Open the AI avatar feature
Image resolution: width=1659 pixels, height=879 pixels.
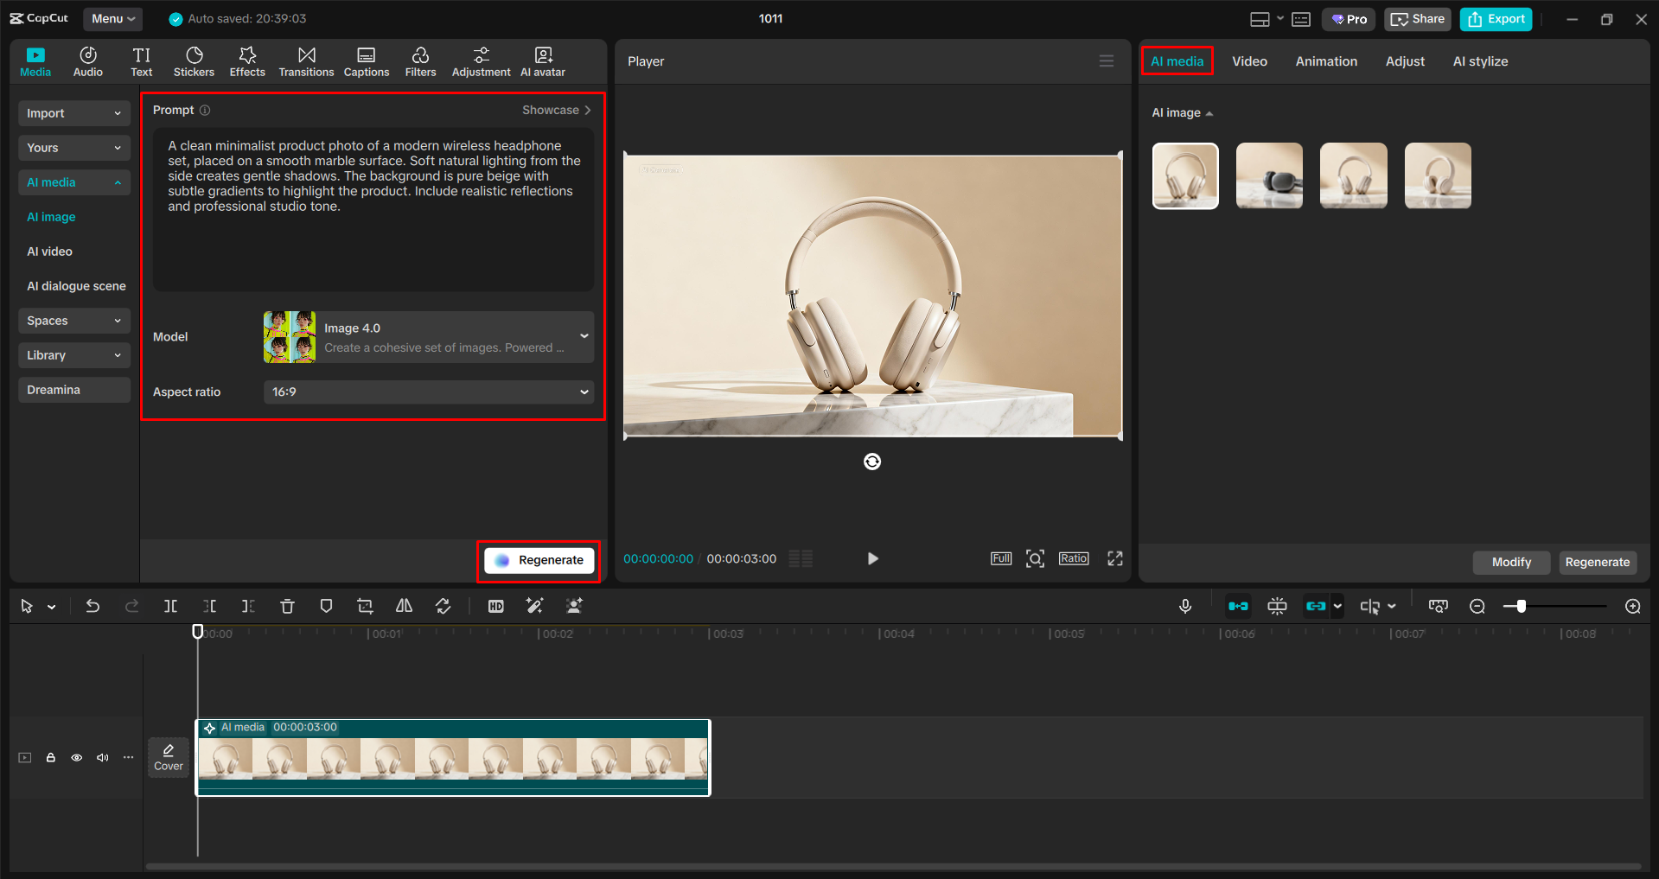tap(542, 61)
